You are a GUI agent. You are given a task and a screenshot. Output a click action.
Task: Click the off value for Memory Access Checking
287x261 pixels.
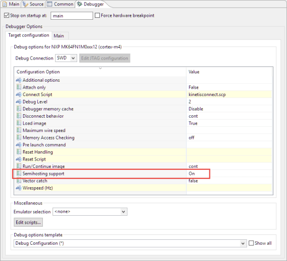click(191, 137)
